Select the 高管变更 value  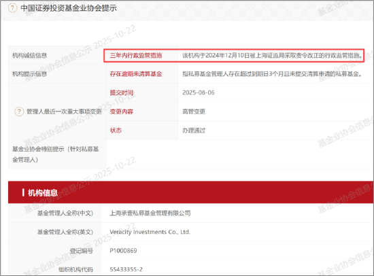pos(194,111)
